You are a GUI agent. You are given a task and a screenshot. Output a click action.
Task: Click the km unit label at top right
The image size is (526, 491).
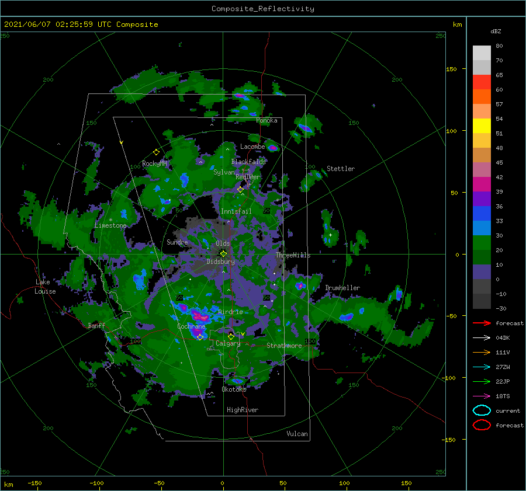457,25
